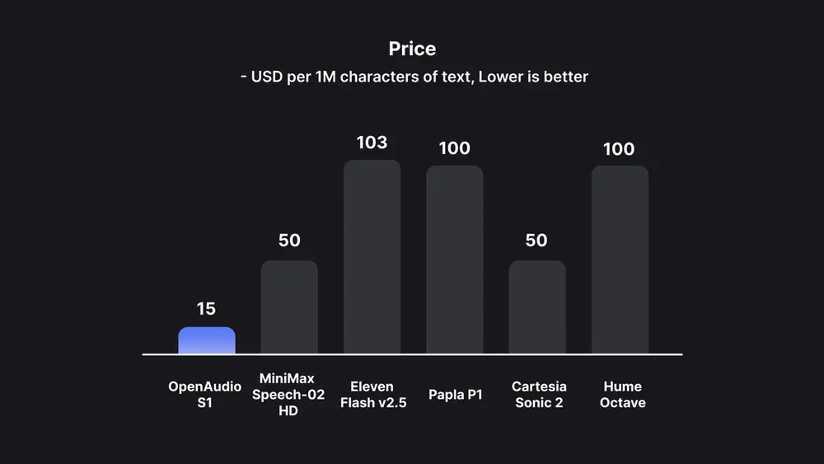This screenshot has width=824, height=464.
Task: Click the 50 value above Cartesia bar
Action: click(x=536, y=241)
